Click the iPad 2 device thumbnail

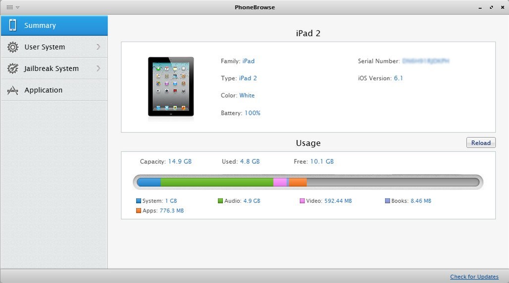[171, 87]
